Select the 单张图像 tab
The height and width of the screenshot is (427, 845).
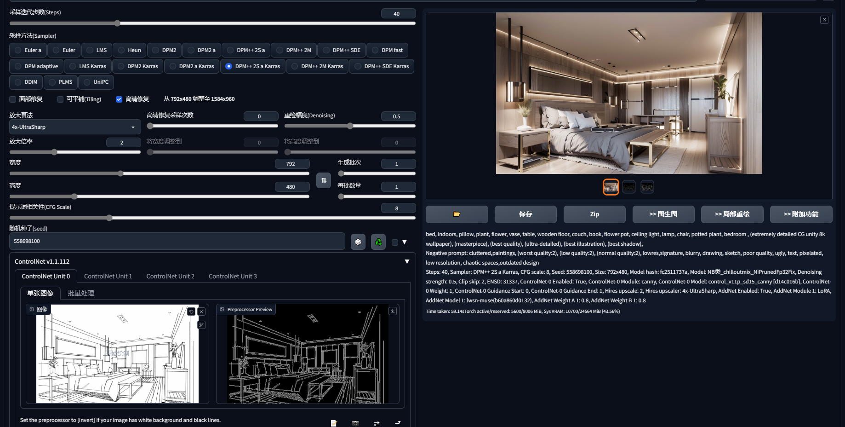[x=40, y=293]
